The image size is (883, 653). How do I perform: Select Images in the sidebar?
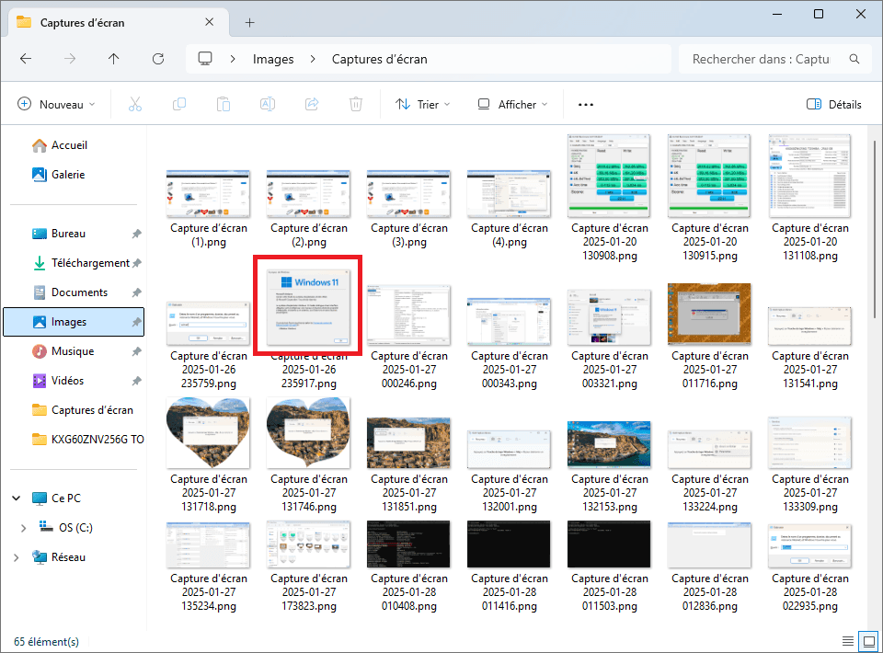(74, 322)
